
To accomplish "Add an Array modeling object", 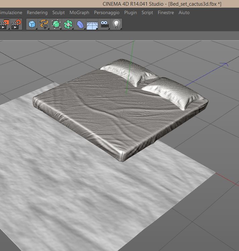I will coord(68,24).
